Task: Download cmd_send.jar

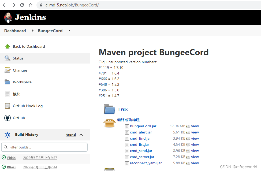Action: [141, 151]
